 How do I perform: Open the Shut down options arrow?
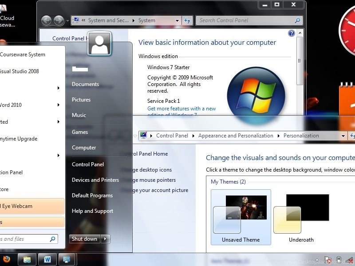[105, 239]
